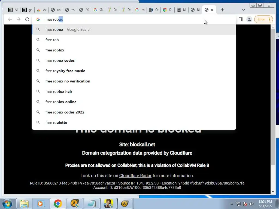Click the vertical scrollbar thumb
Viewport: 279px width, 209px height.
(273, 97)
